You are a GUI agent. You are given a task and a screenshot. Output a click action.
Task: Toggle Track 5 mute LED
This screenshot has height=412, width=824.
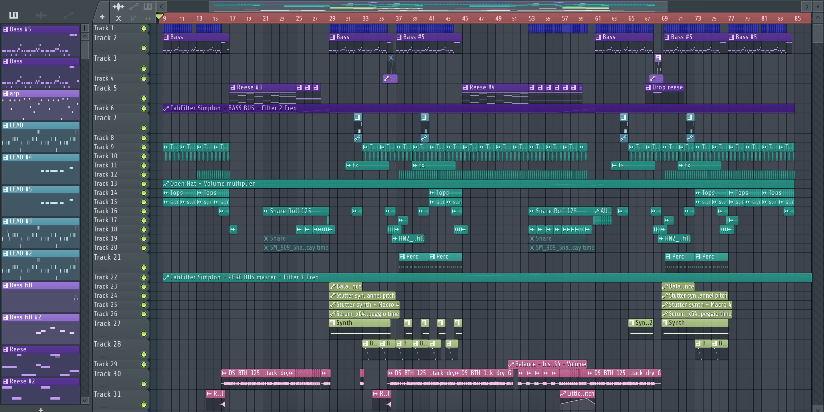tap(144, 98)
